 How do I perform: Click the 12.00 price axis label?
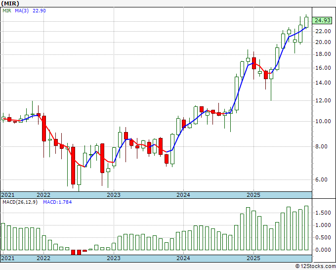point(323,100)
